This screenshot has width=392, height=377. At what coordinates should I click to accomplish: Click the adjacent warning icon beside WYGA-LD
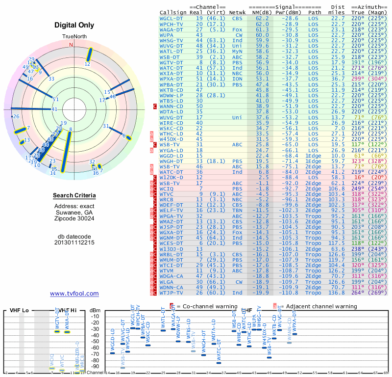pos(151,150)
